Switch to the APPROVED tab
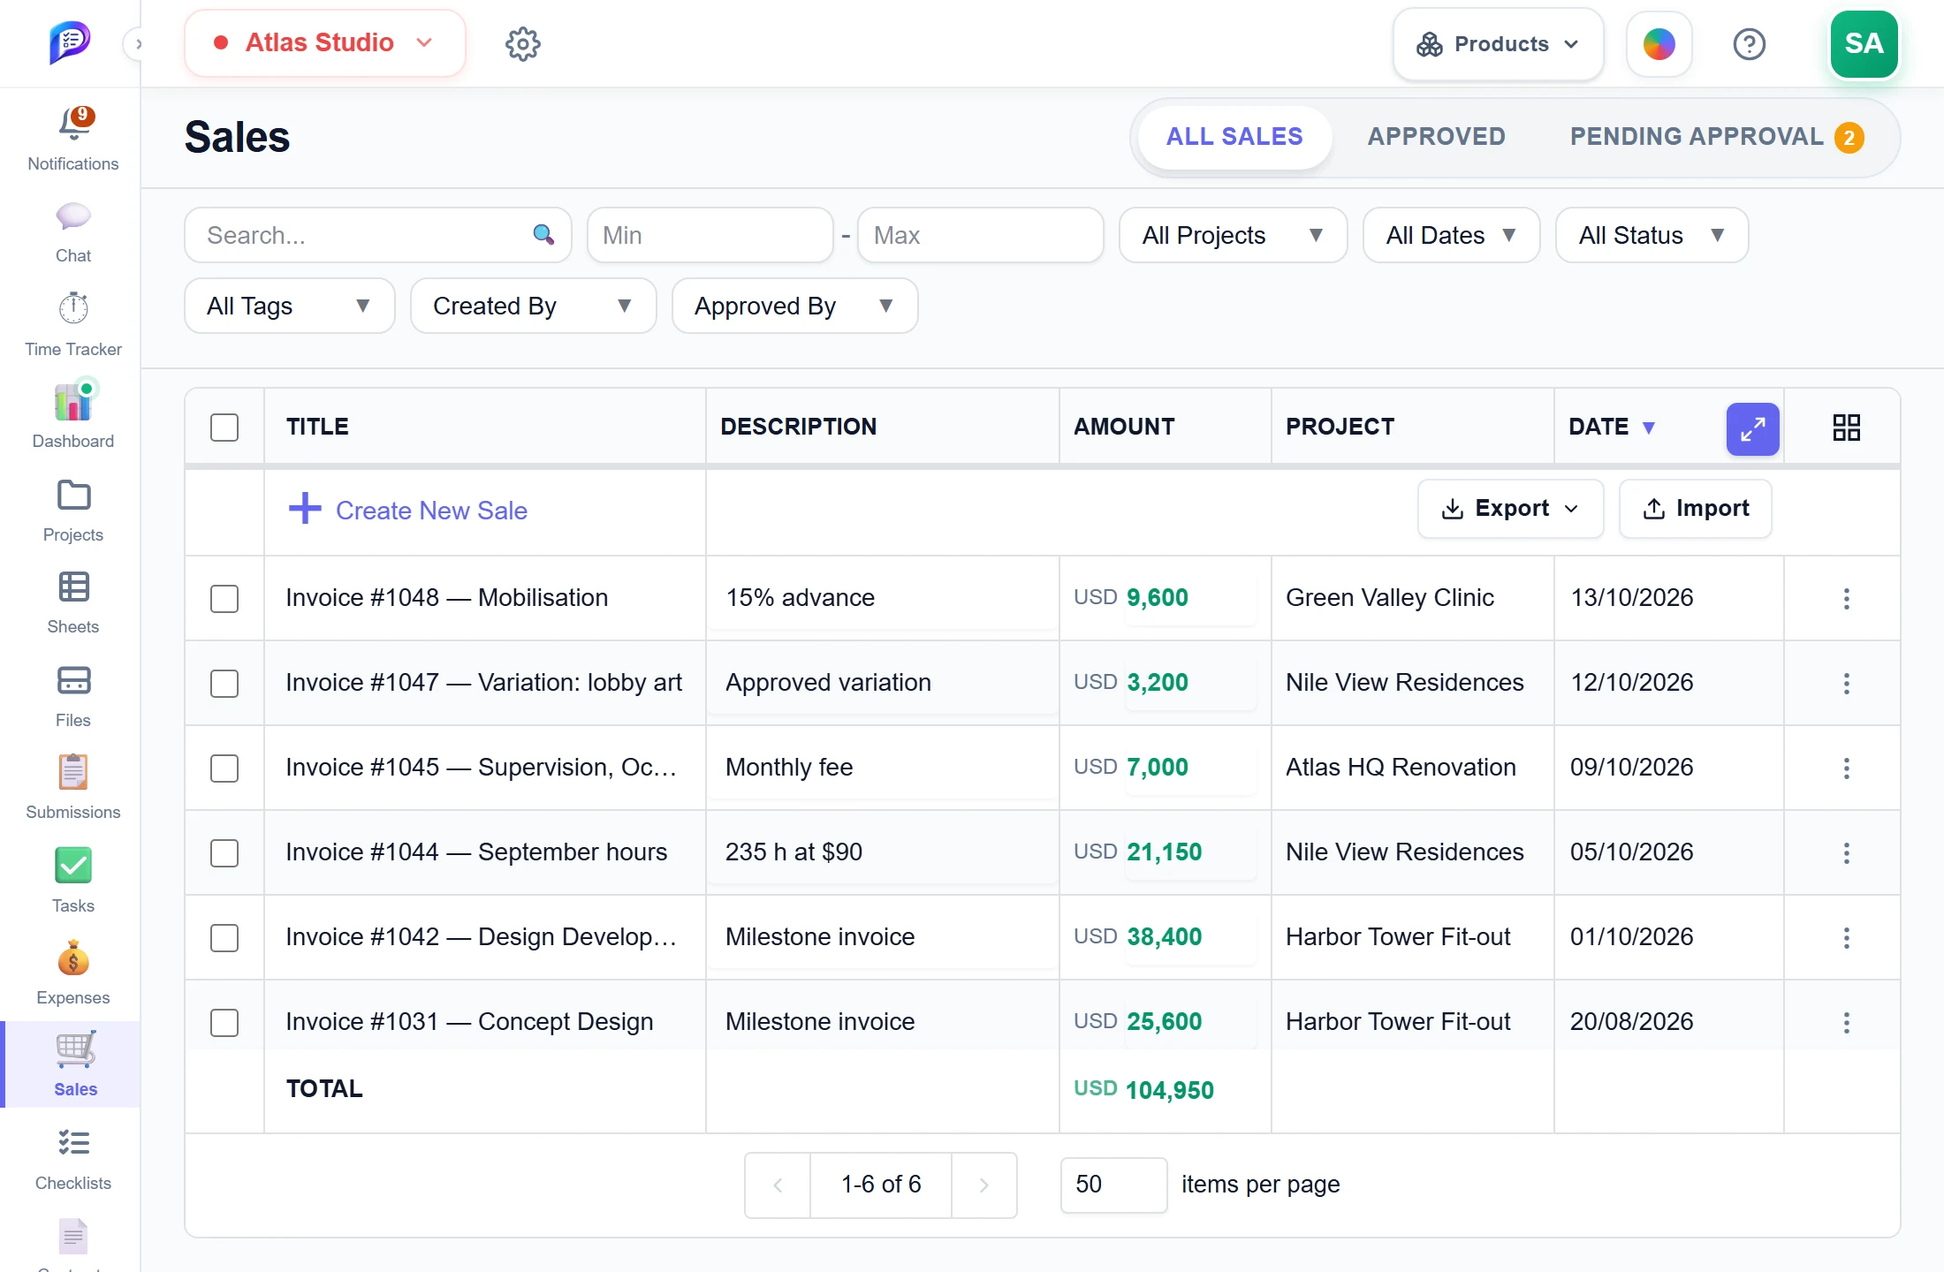The height and width of the screenshot is (1272, 1944). [1436, 137]
